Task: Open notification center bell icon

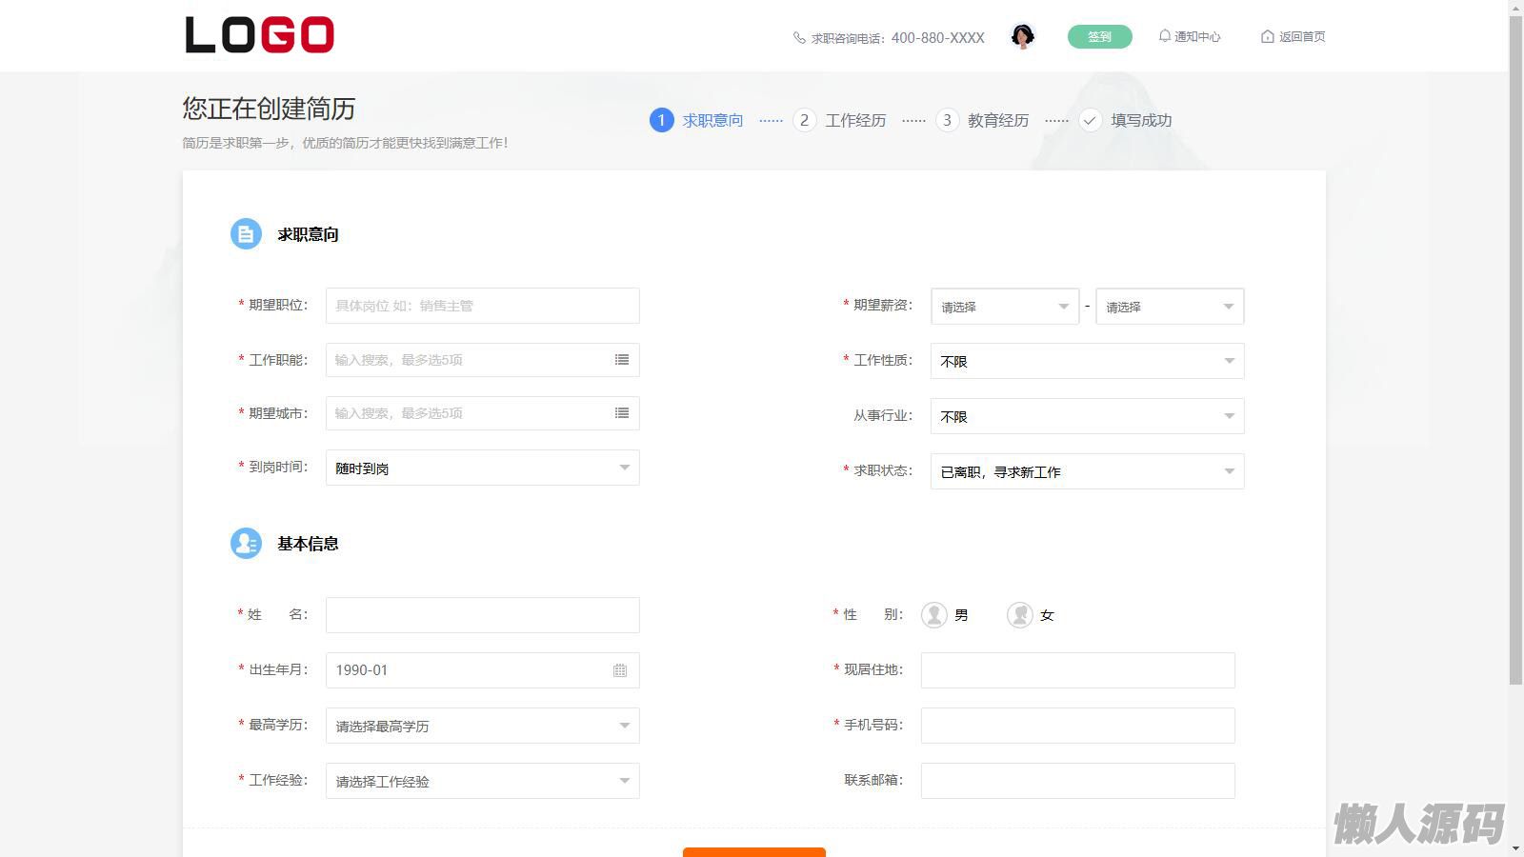Action: [x=1164, y=36]
